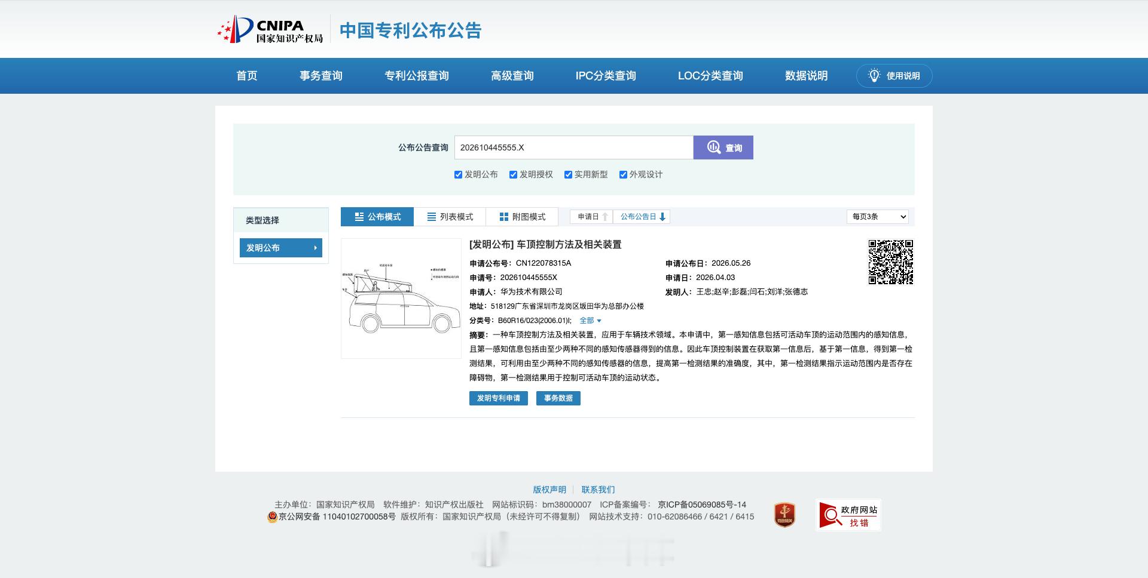The image size is (1148, 578).
Task: Sort results by 公布公告日
Action: click(x=642, y=217)
